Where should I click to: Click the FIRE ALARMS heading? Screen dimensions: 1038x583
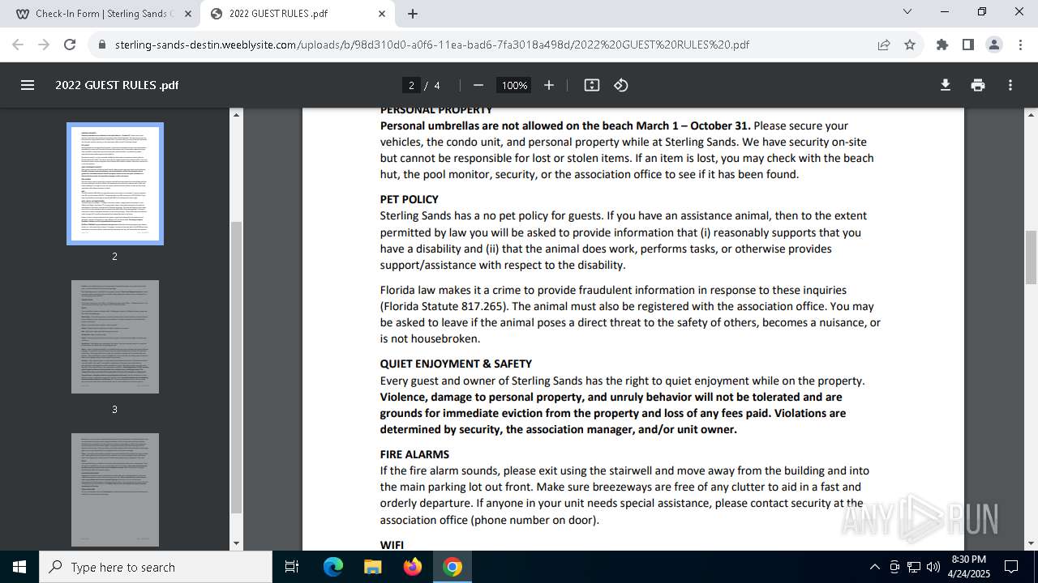tap(414, 454)
